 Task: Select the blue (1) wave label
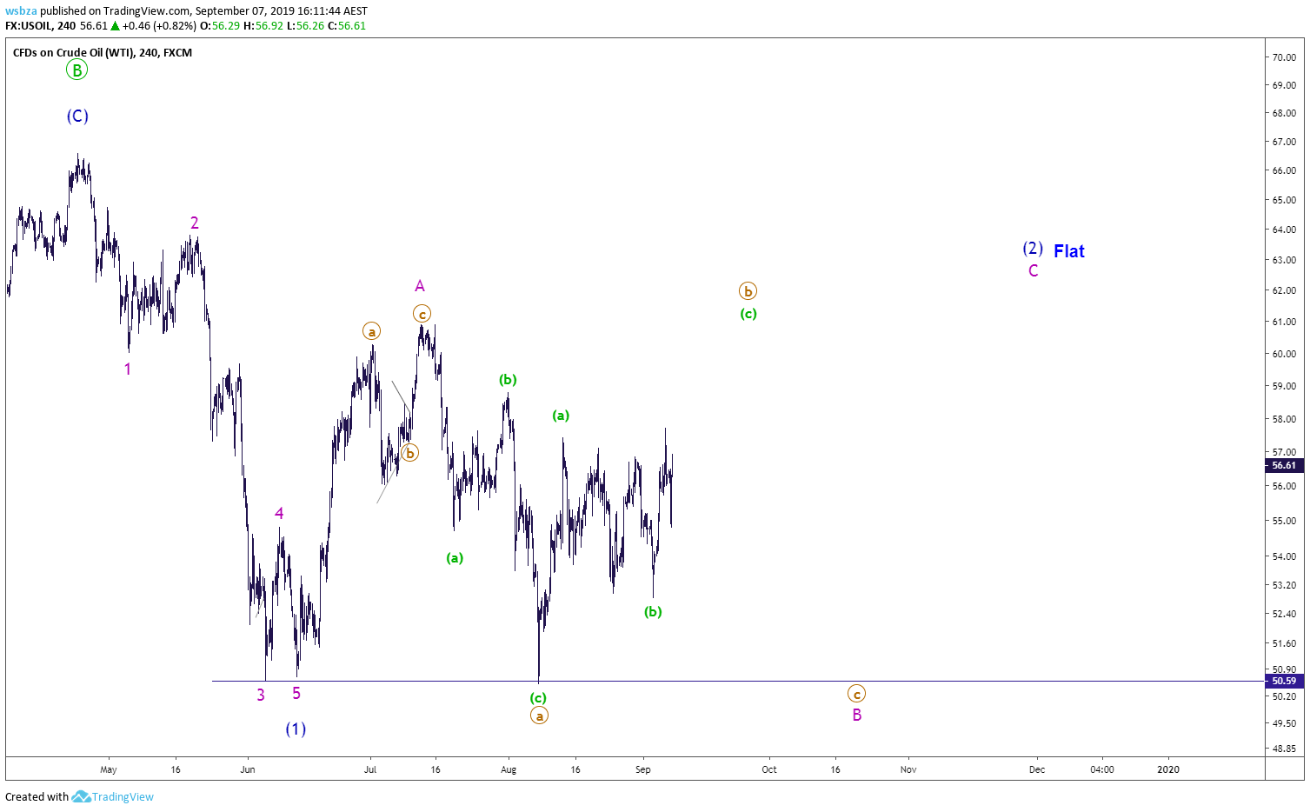[296, 729]
